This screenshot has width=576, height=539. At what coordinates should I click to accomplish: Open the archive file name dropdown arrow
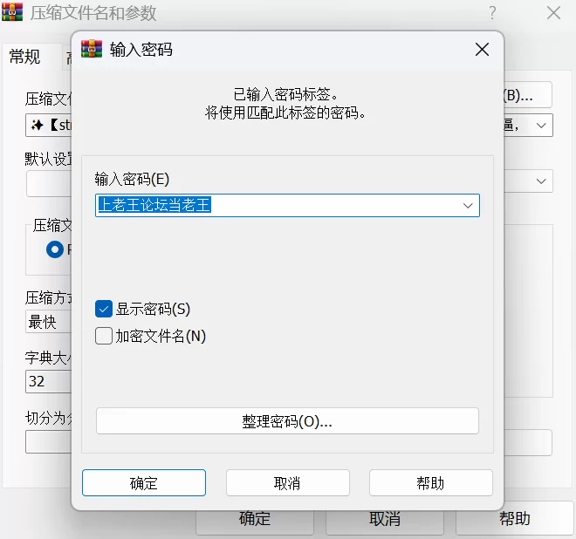(542, 126)
